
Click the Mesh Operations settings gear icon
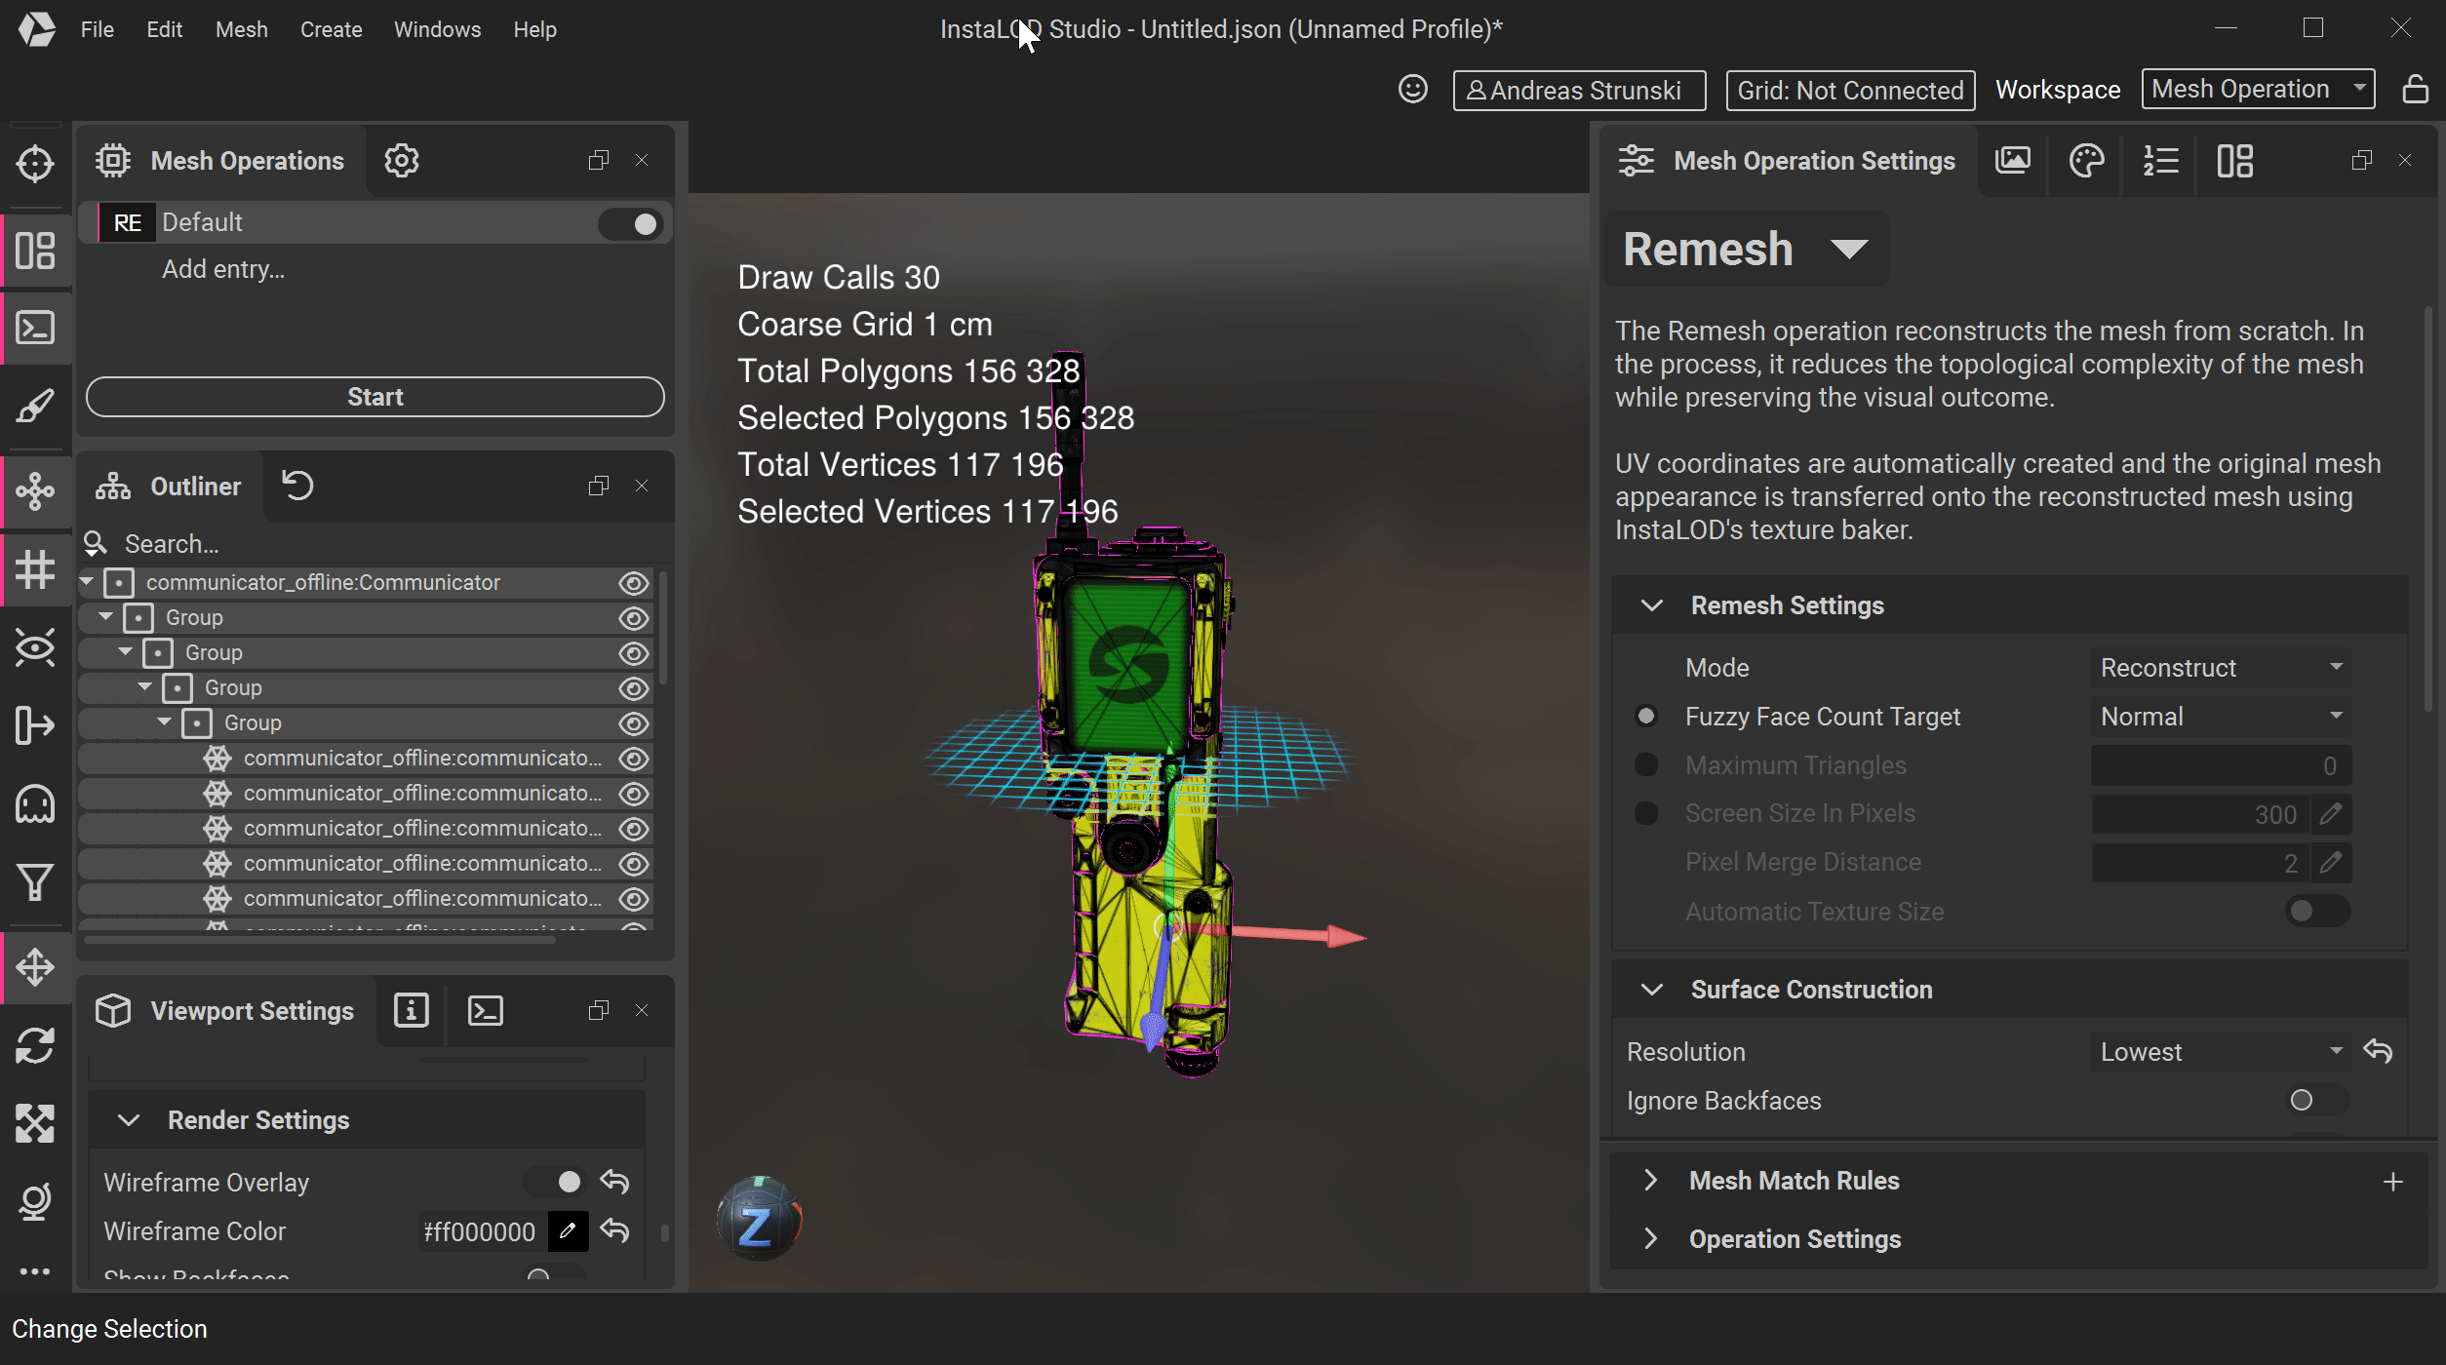[401, 160]
